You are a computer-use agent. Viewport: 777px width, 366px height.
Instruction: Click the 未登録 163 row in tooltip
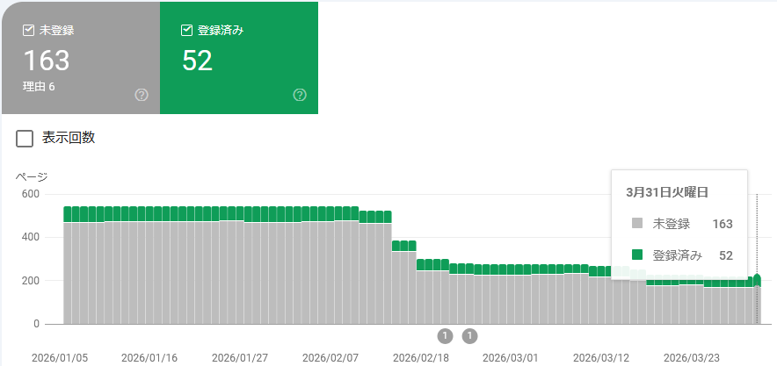pyautogui.click(x=681, y=224)
